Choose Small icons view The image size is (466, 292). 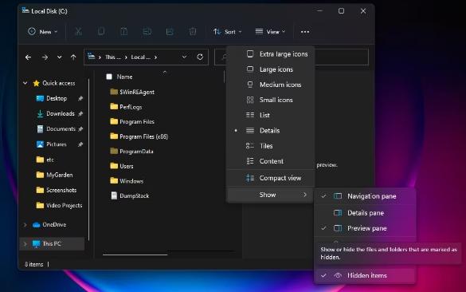(270, 100)
